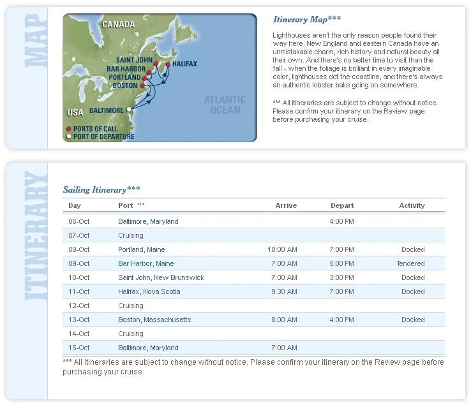Open the Baltimore, Maryland link for 06-Oct
Screen dimensions: 471x405
(x=148, y=221)
